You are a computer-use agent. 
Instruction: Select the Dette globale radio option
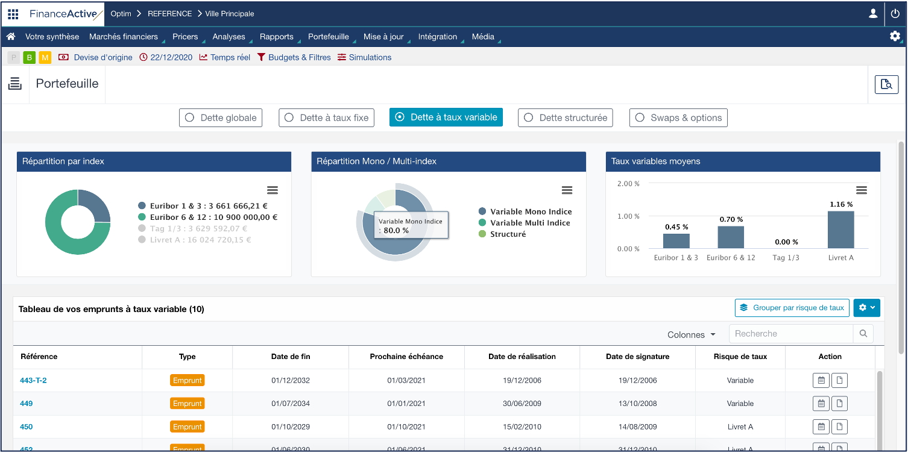(221, 118)
